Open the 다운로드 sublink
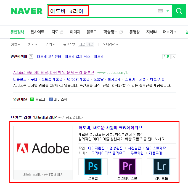The image size is (188, 183). tap(20, 79)
